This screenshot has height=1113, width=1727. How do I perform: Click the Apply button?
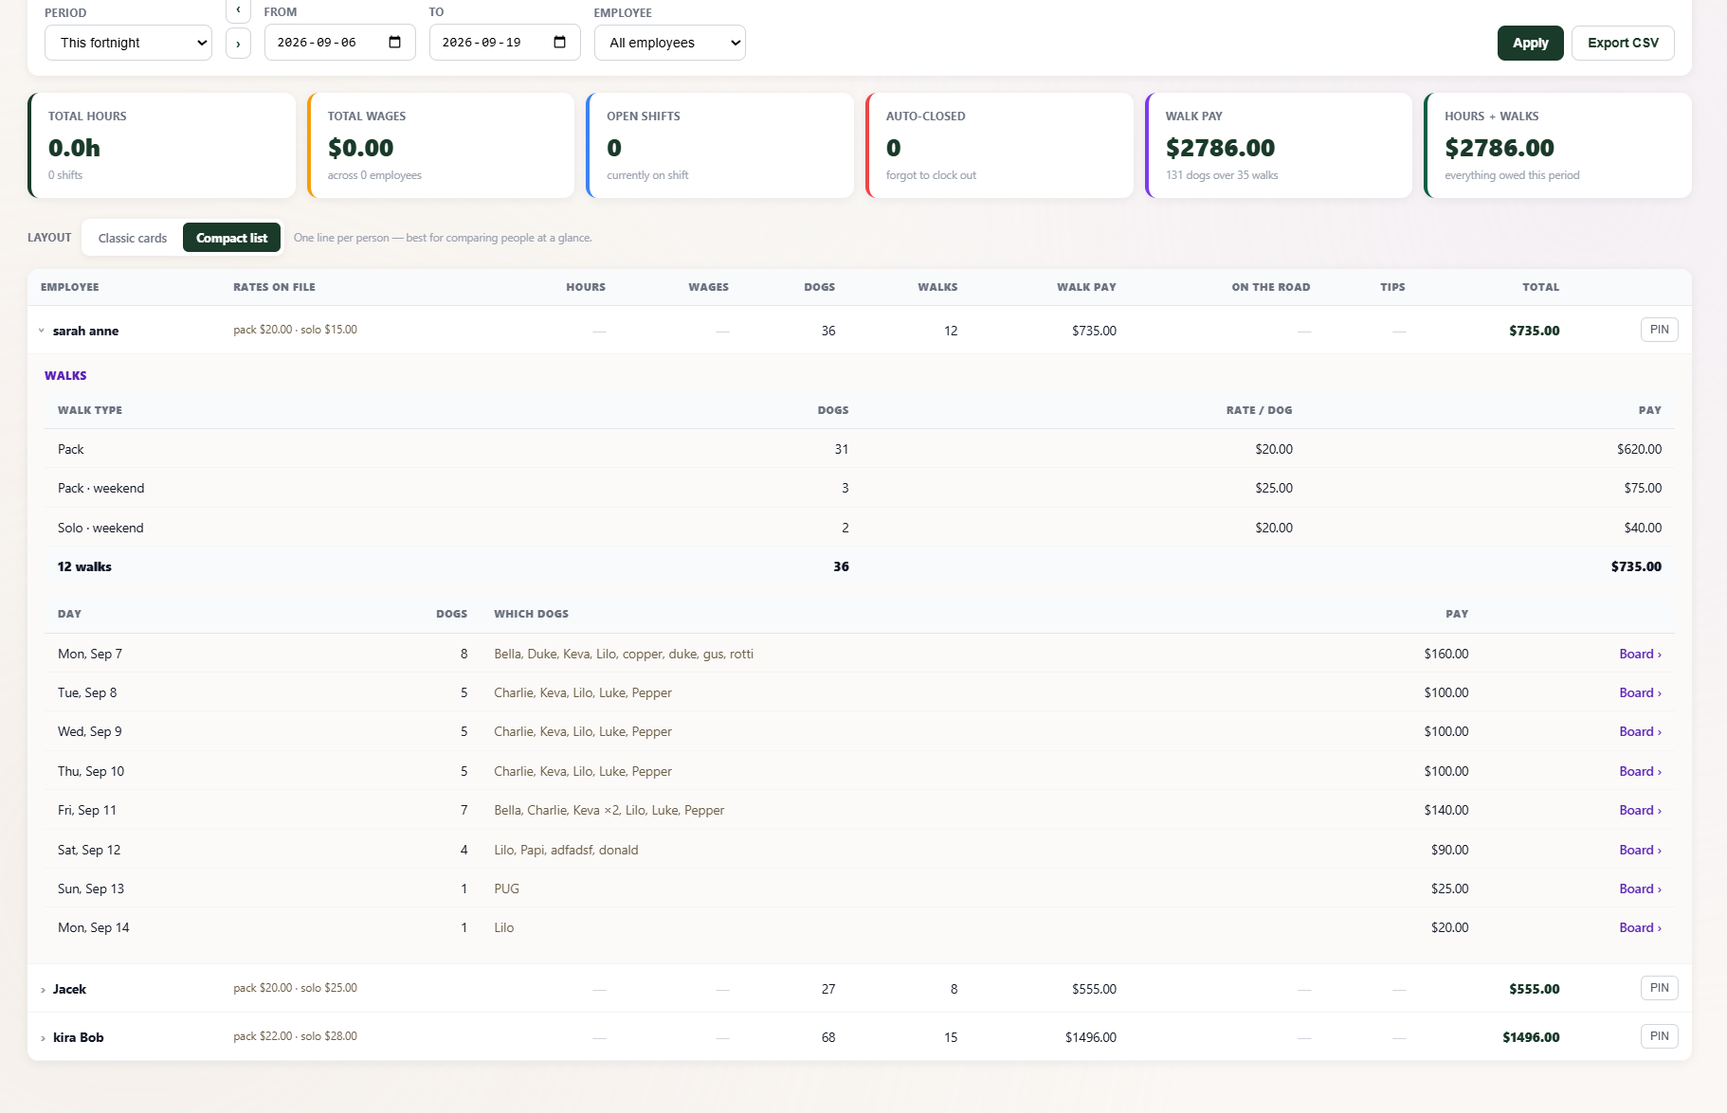[x=1531, y=43]
